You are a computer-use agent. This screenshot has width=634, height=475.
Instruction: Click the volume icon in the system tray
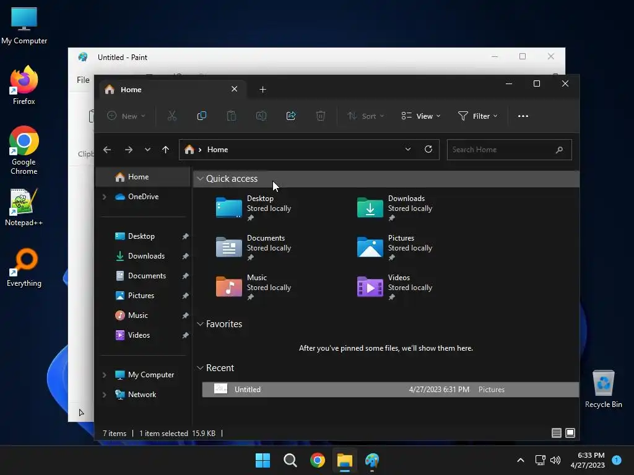coord(555,460)
